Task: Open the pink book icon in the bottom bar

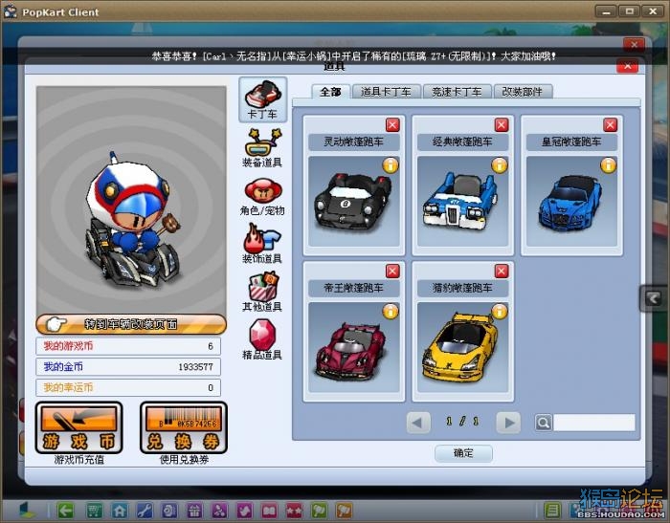Action: point(269,511)
